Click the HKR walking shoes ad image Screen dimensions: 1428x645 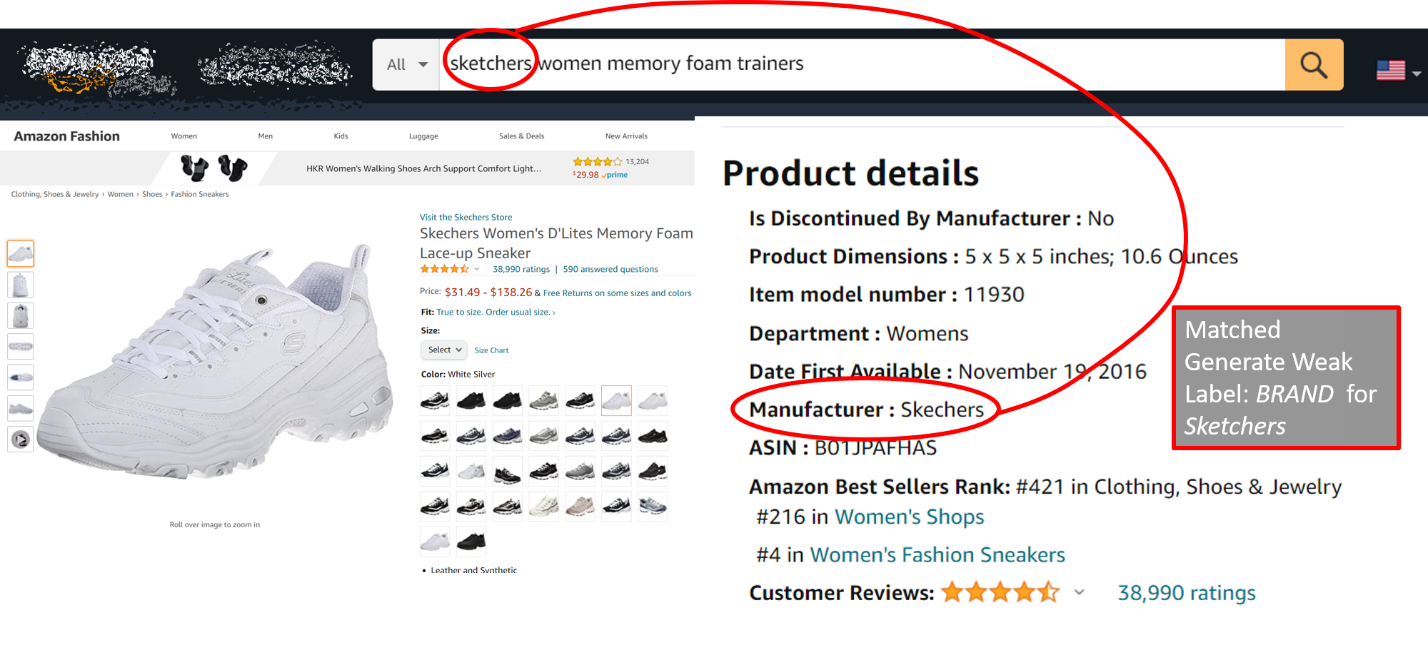click(214, 168)
